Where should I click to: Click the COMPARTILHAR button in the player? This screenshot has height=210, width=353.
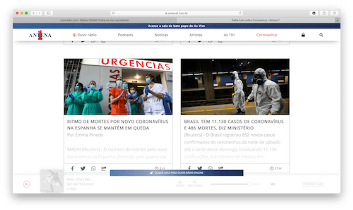[x=313, y=184]
